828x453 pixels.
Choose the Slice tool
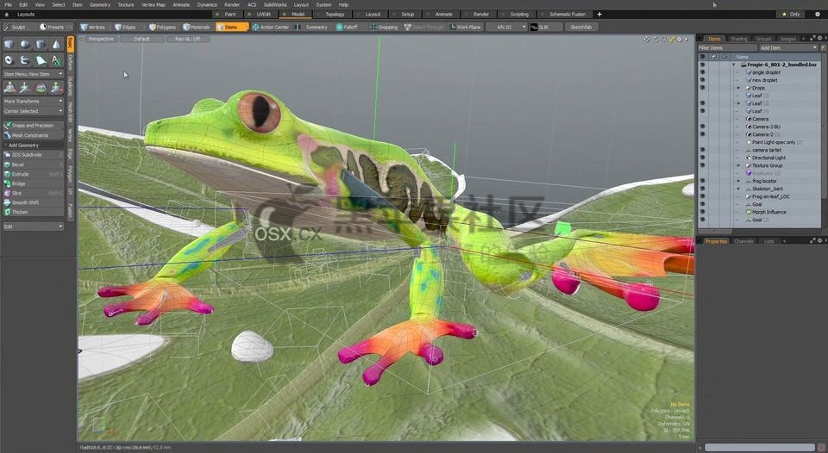(33, 193)
